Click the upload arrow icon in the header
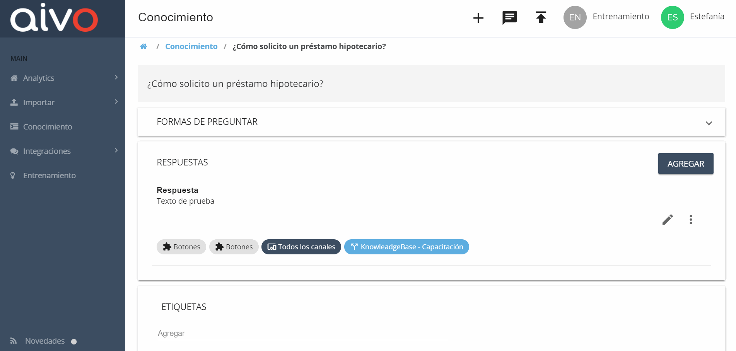736x351 pixels. [541, 17]
